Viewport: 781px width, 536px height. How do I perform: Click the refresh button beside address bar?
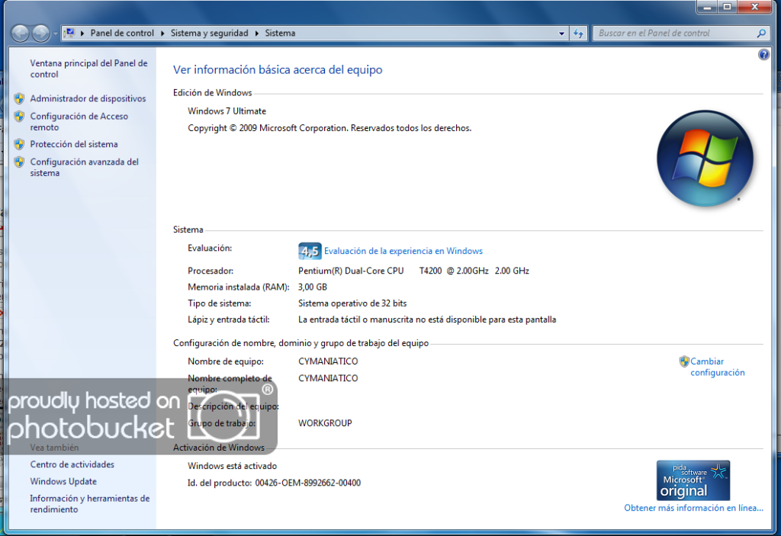[x=578, y=34]
